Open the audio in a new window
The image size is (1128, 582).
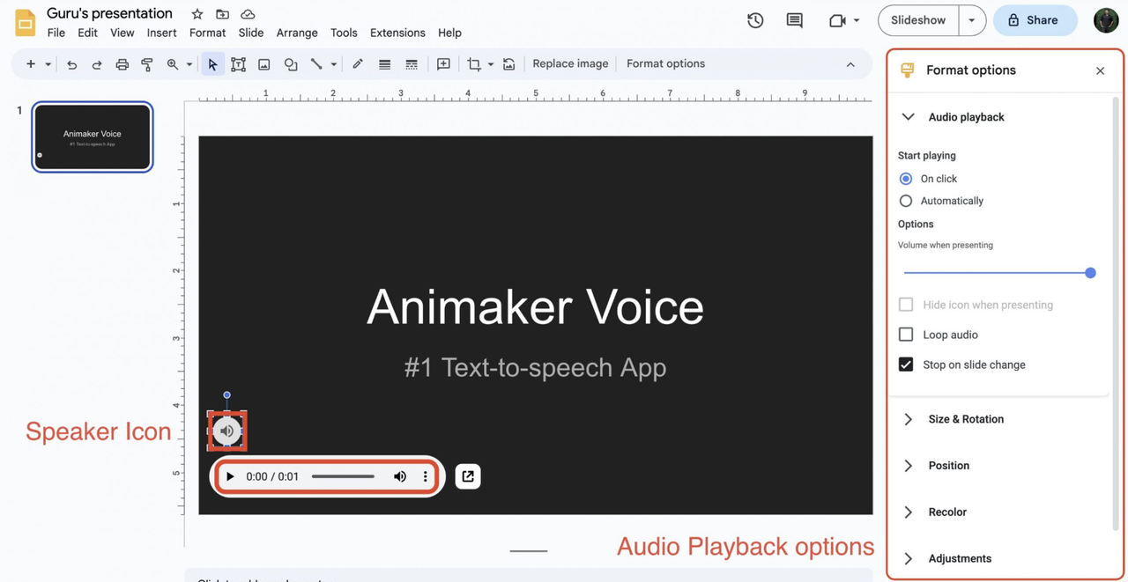click(x=468, y=476)
